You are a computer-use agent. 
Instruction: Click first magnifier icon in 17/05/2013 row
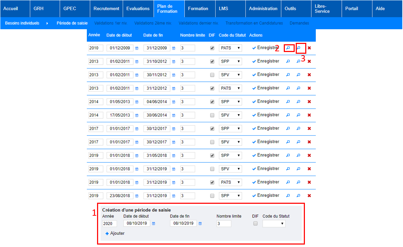(288, 115)
